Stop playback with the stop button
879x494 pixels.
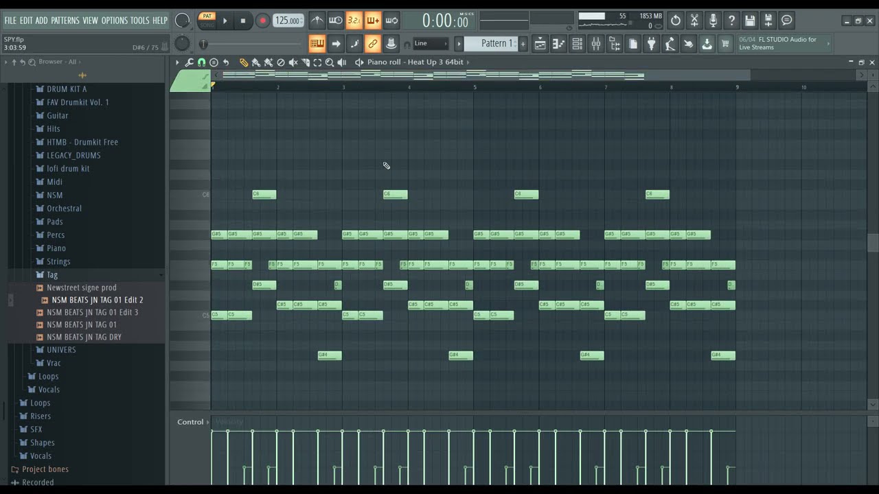pos(243,21)
